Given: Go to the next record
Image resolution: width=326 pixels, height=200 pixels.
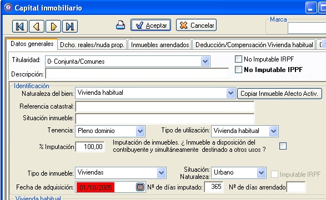Looking at the screenshot, I should (x=53, y=27).
